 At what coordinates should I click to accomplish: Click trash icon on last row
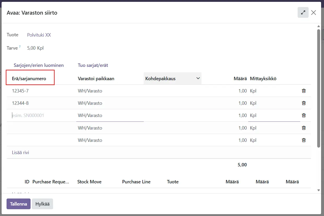pos(304,140)
